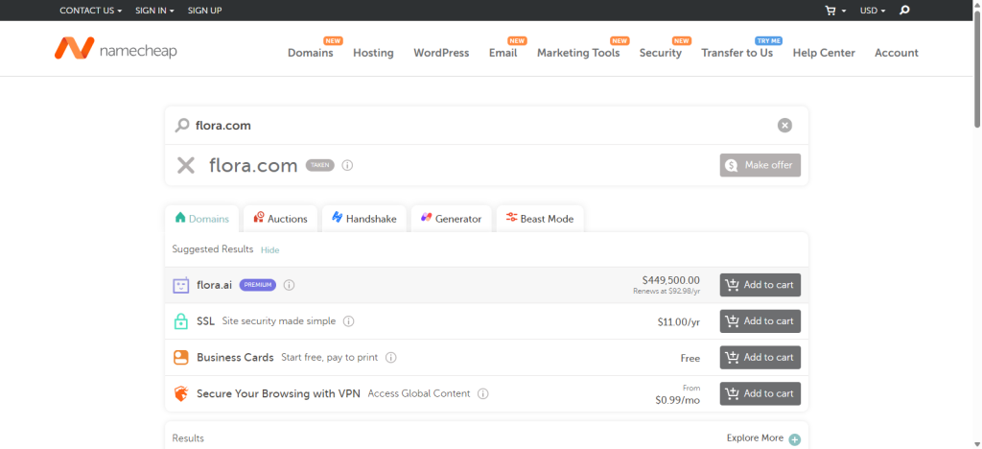The width and height of the screenshot is (982, 449).
Task: Open the Email menu
Action: point(503,53)
